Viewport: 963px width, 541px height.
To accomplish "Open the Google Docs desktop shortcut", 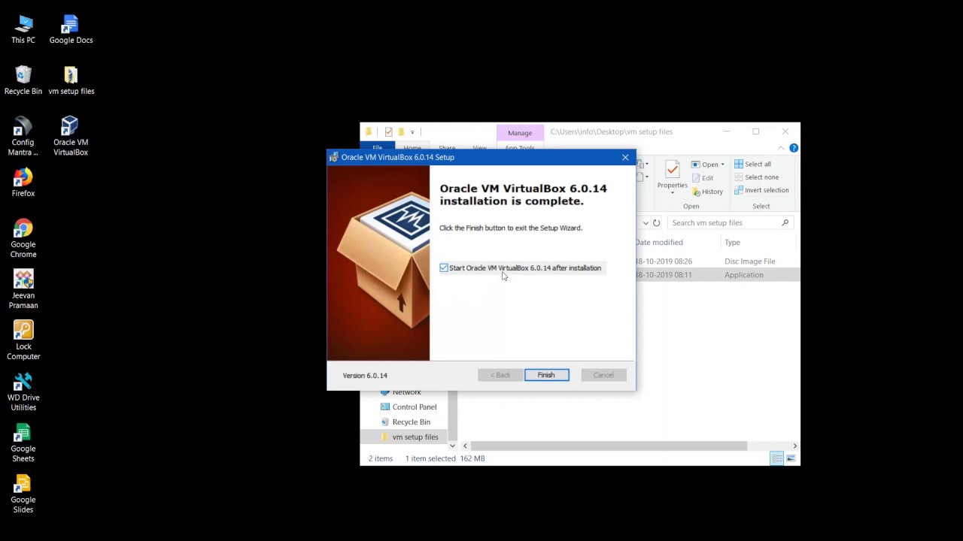I will (x=71, y=30).
